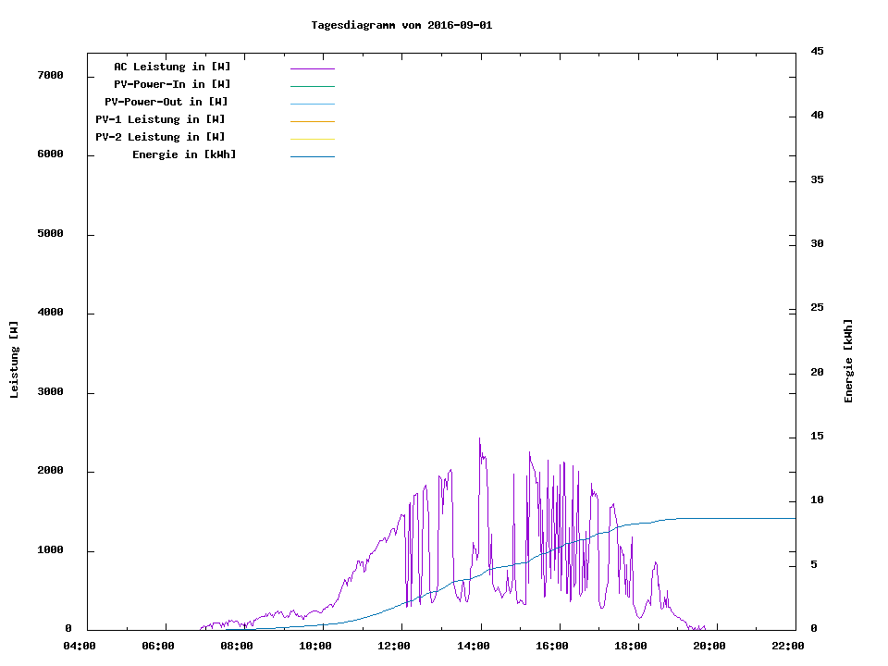
Task: Select the 04:00 time axis label
Action: click(x=80, y=647)
